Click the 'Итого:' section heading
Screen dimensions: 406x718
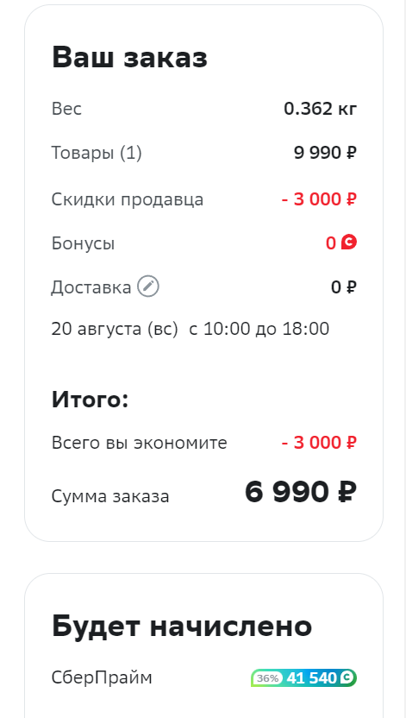point(90,399)
